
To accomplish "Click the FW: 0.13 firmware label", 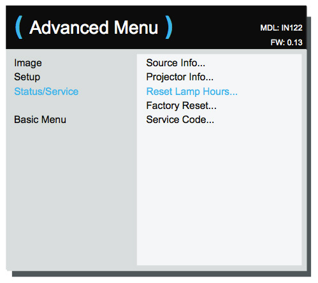I will (286, 43).
